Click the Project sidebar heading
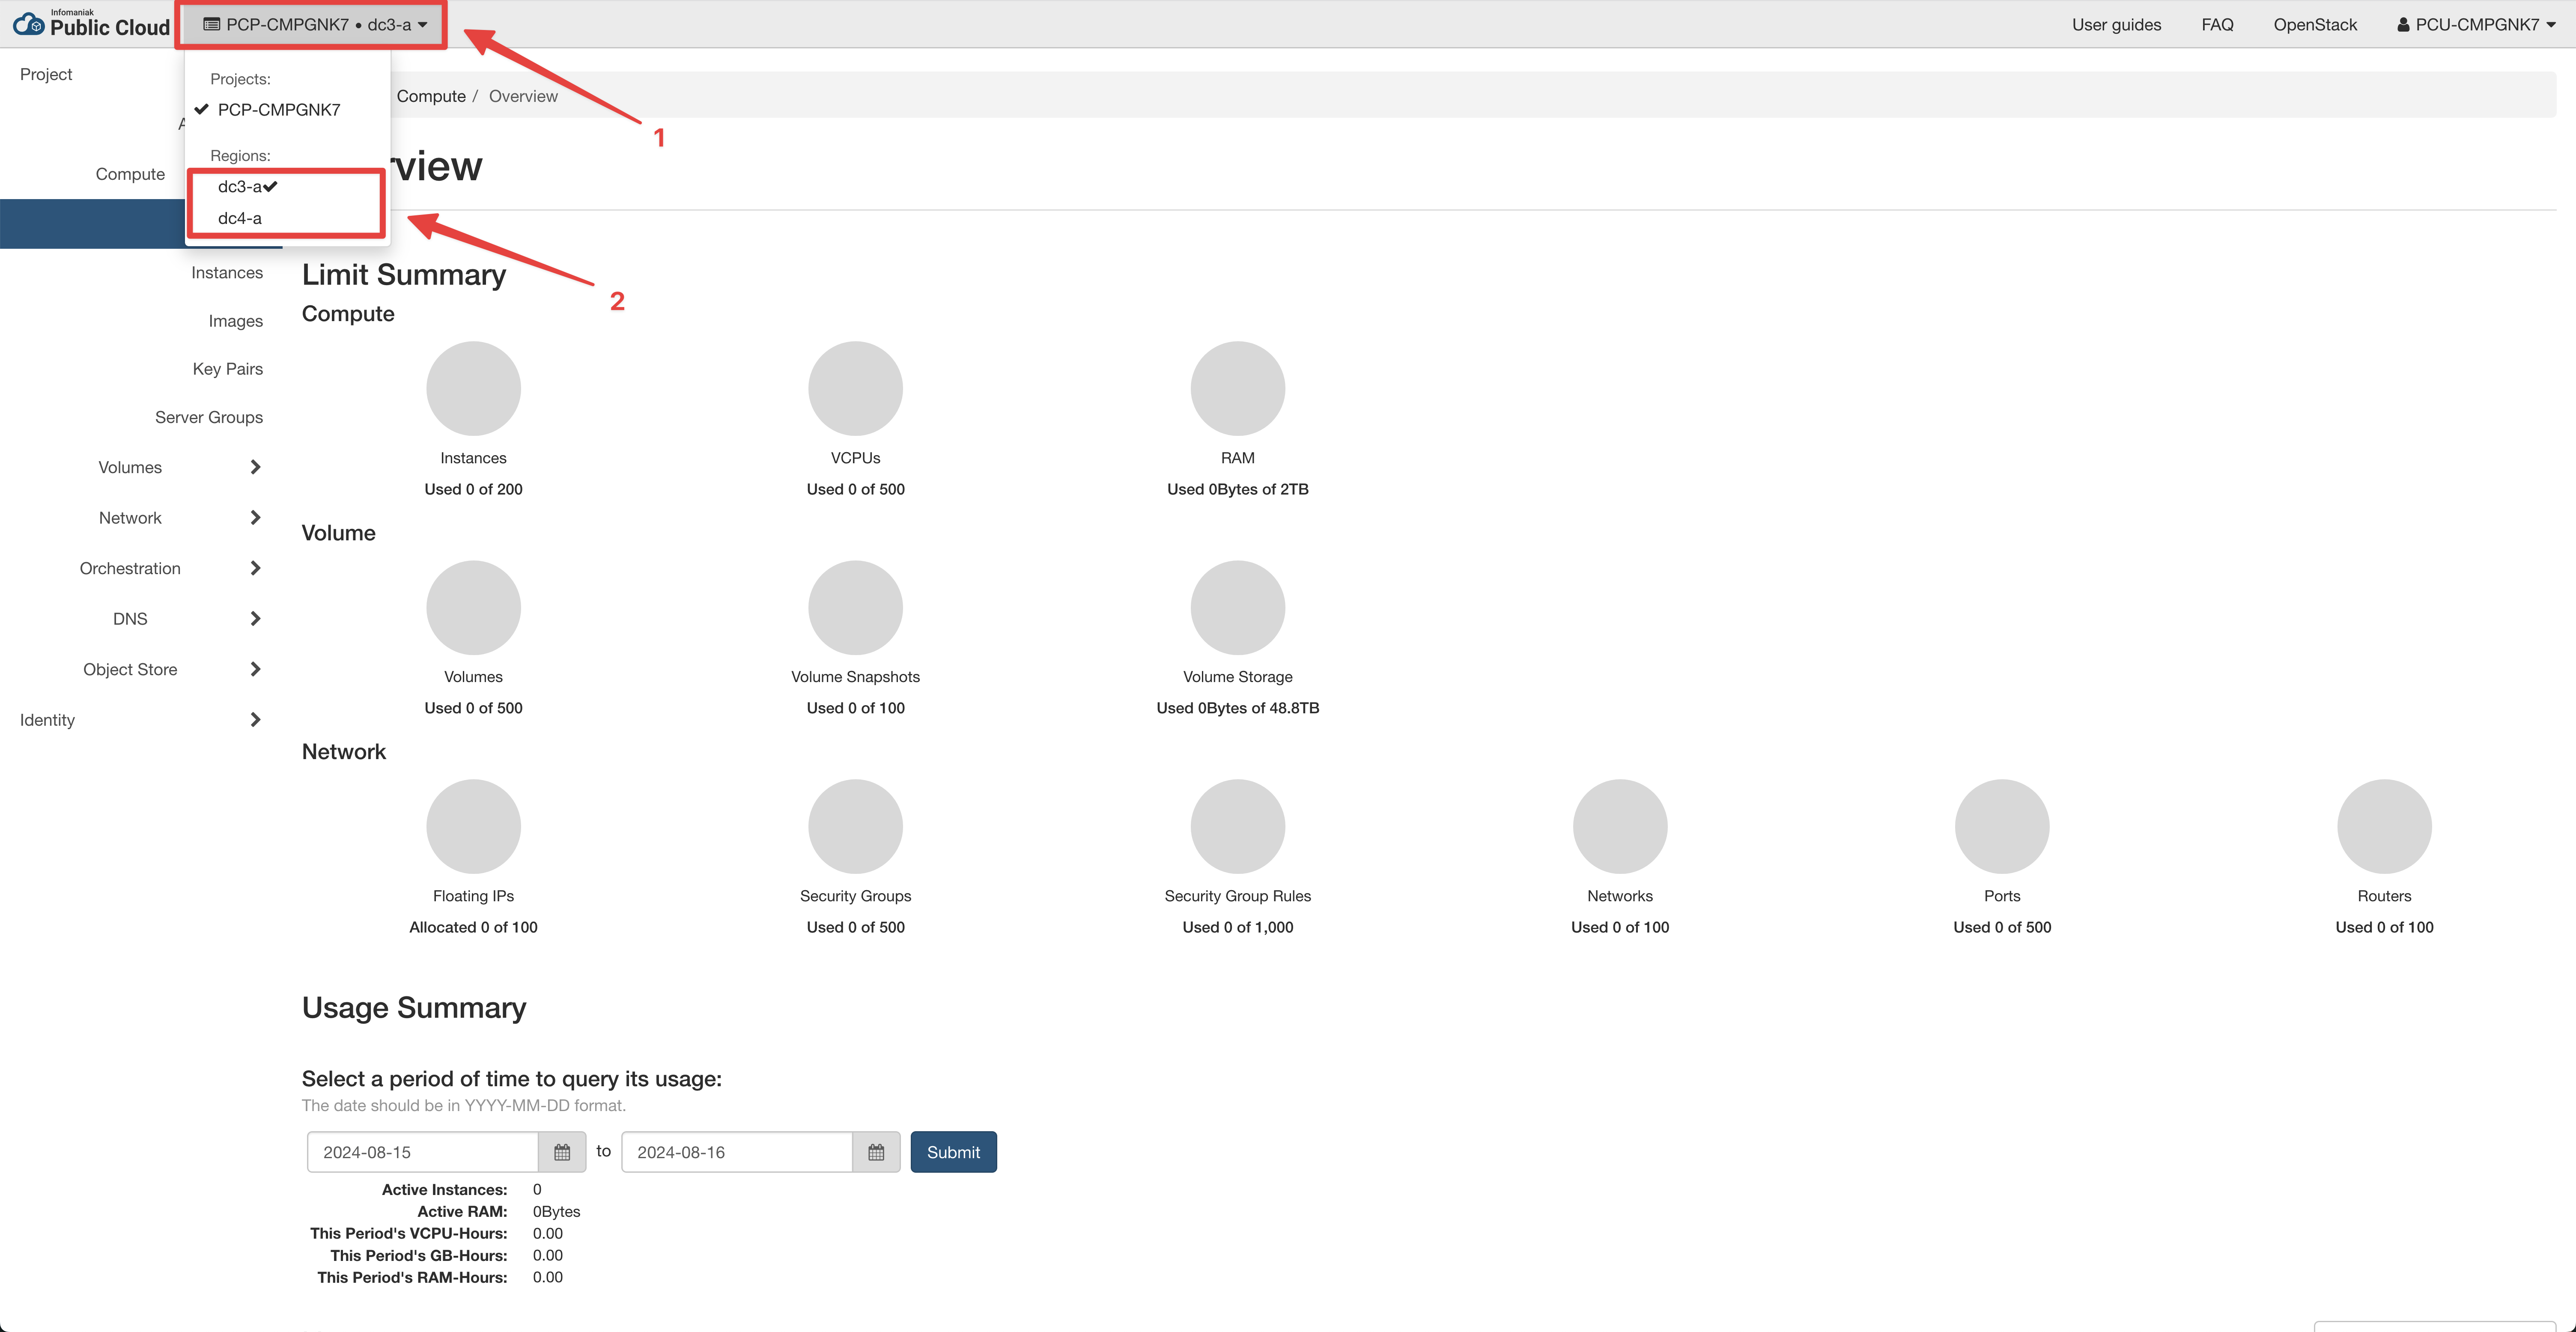This screenshot has width=2576, height=1332. coord(46,74)
